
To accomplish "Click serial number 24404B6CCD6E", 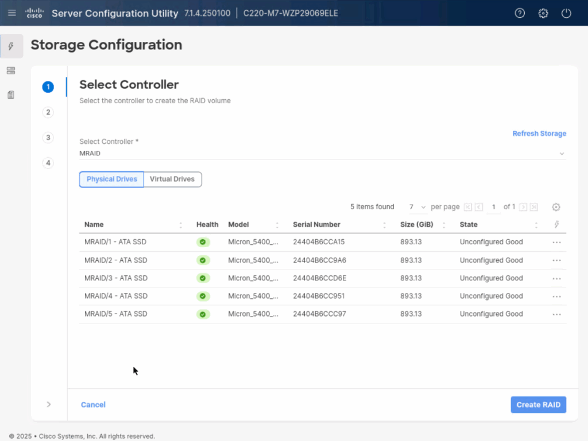I will point(319,278).
